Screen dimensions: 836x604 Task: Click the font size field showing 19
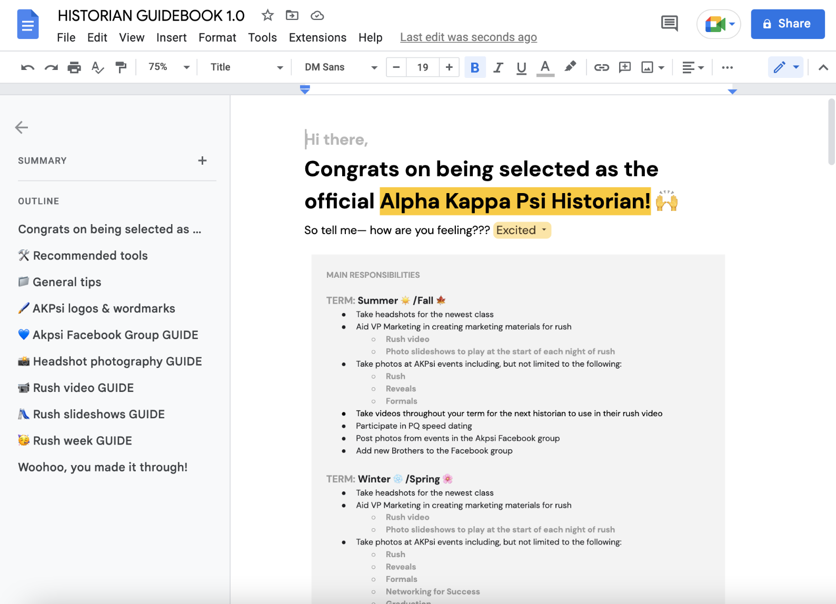coord(423,67)
